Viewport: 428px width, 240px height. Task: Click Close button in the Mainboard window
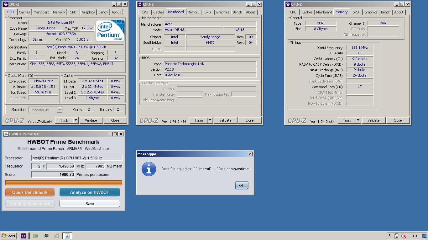249,120
